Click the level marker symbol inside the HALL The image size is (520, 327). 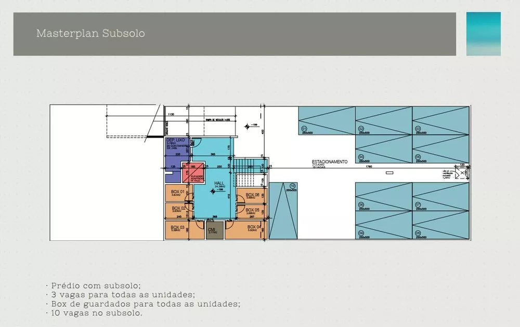click(x=213, y=192)
